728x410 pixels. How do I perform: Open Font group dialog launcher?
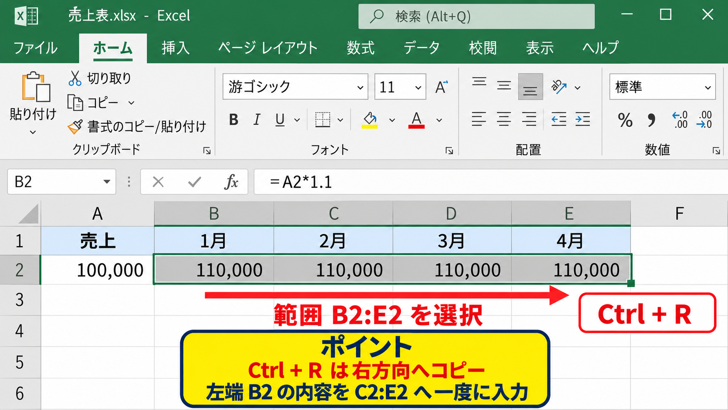click(x=449, y=151)
